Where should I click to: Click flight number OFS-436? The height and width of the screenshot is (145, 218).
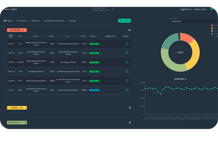coord(11,81)
